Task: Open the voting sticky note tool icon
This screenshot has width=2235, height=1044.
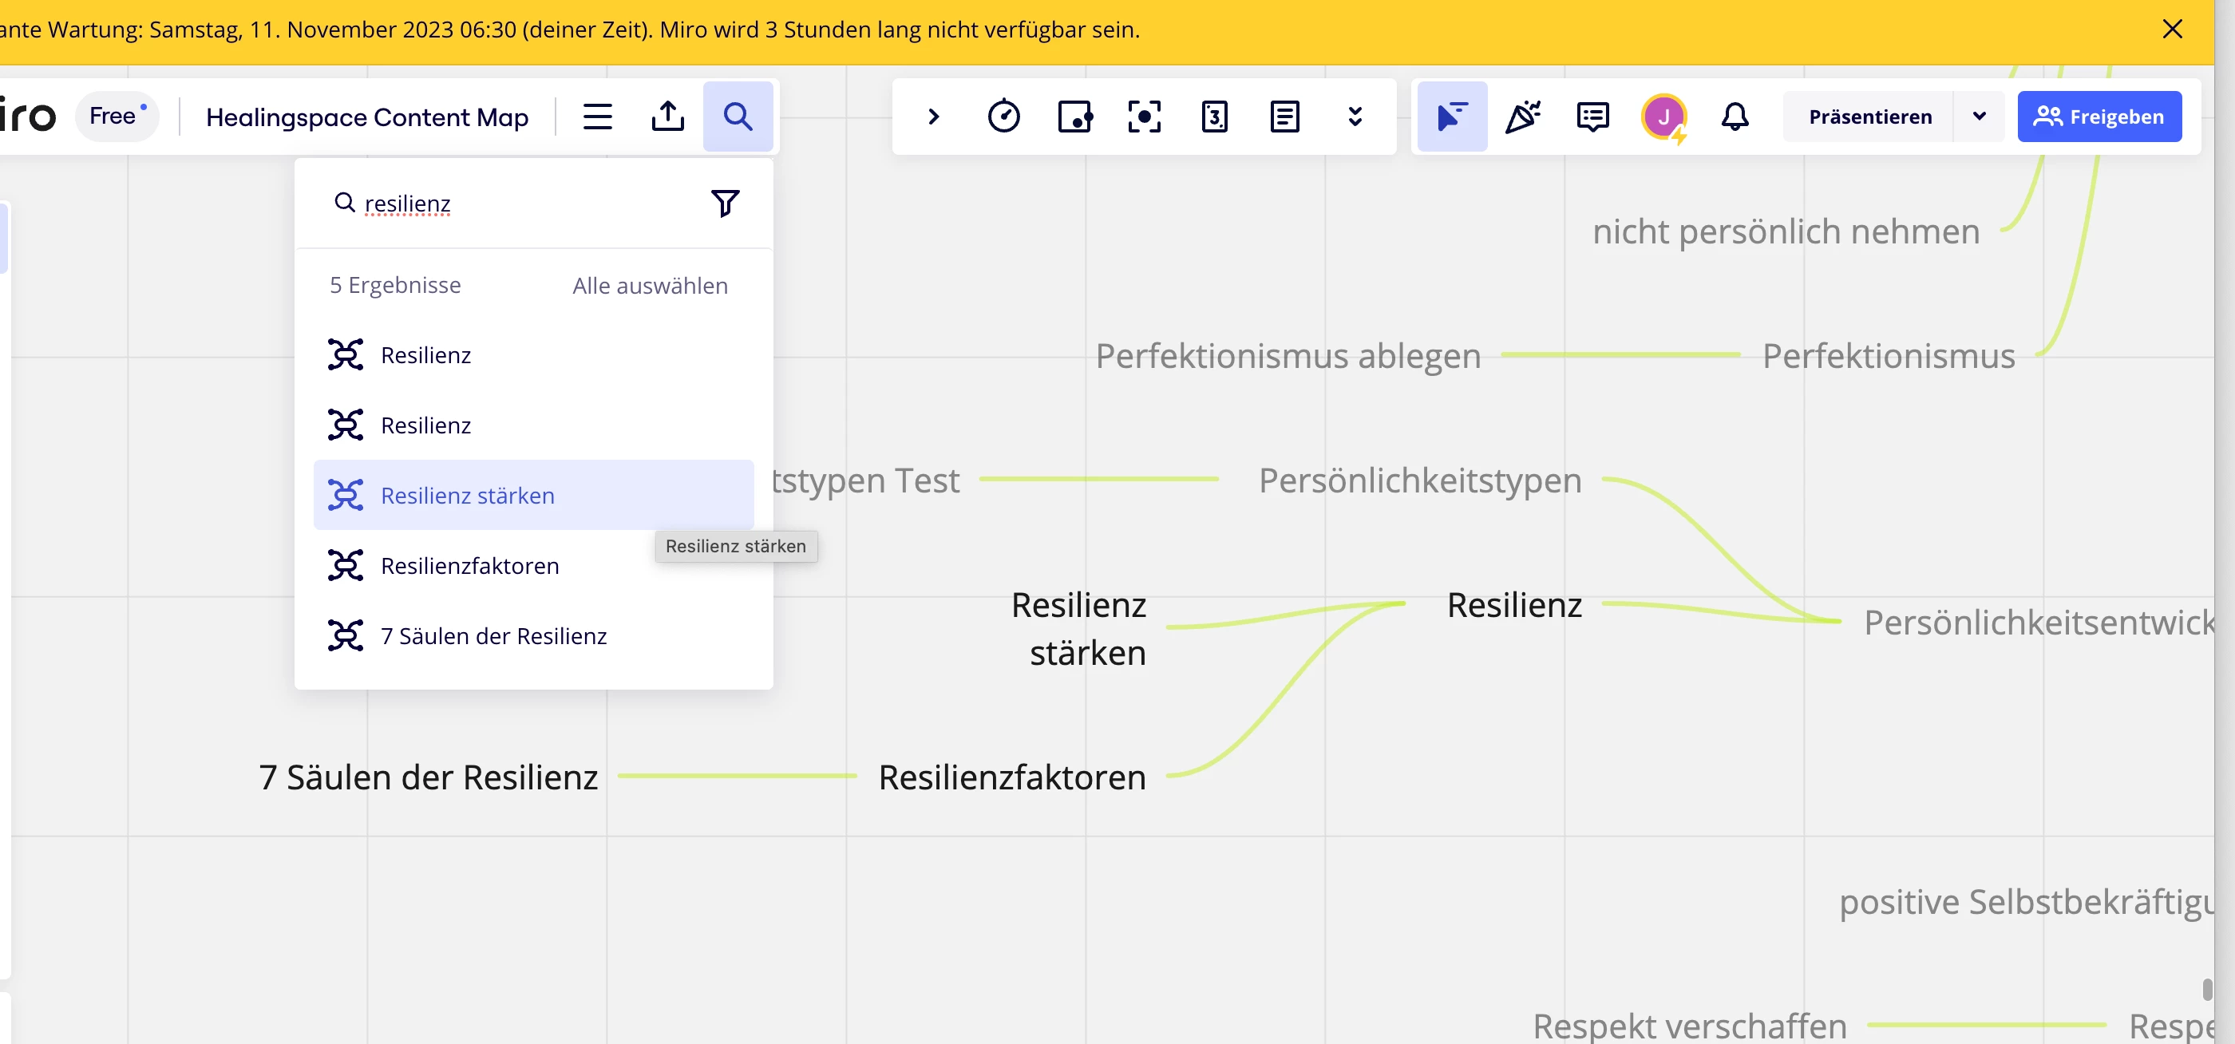Action: (1074, 117)
